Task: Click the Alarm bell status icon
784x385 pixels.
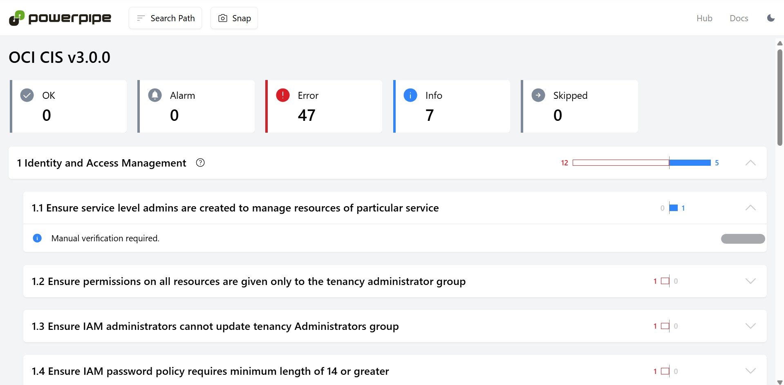Action: tap(155, 95)
